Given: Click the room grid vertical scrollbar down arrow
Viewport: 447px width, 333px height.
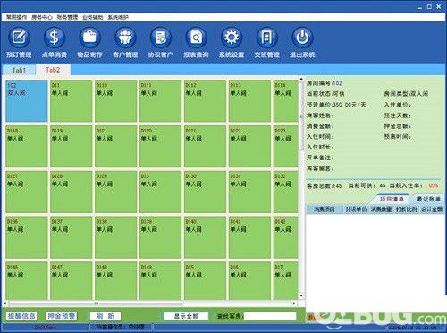Looking at the screenshot, I should tap(301, 296).
